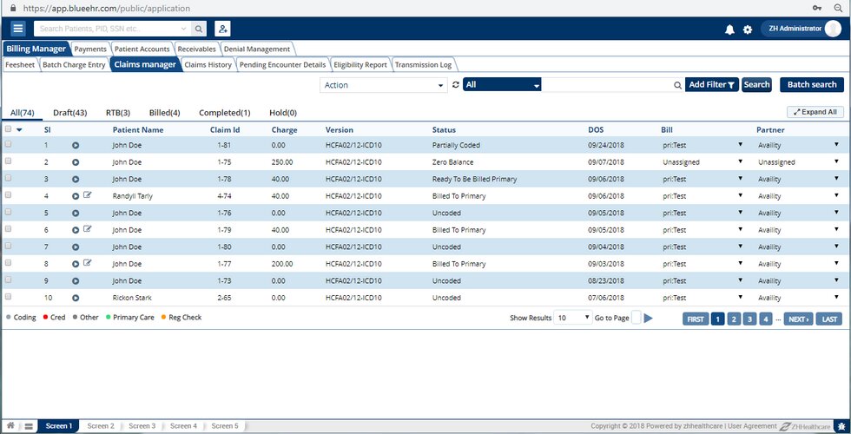Open the hamburger menu in the top bar

click(17, 29)
